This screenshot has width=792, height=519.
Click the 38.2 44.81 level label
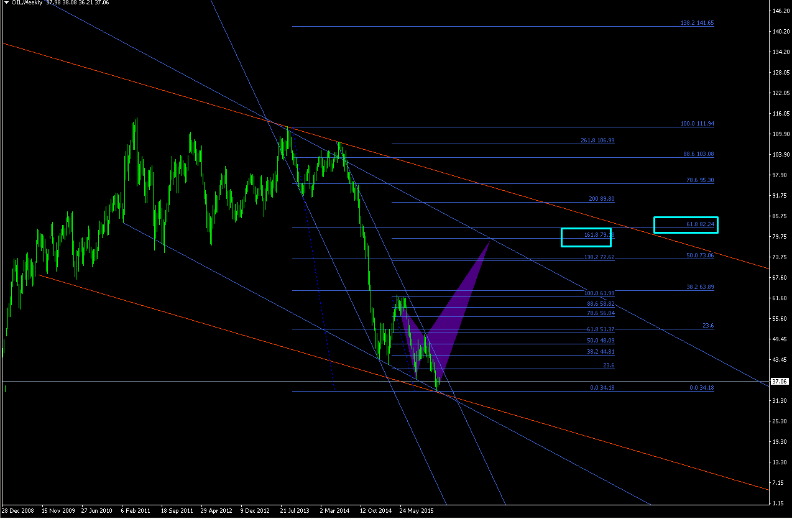tap(601, 351)
